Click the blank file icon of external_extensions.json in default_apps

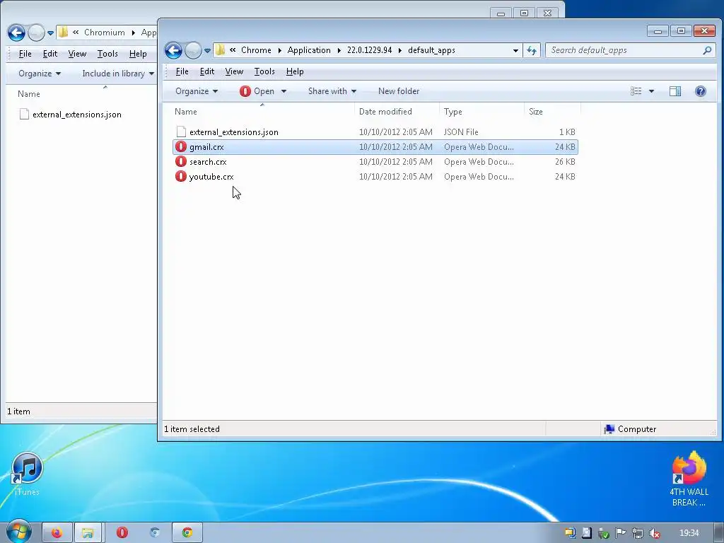coord(181,132)
